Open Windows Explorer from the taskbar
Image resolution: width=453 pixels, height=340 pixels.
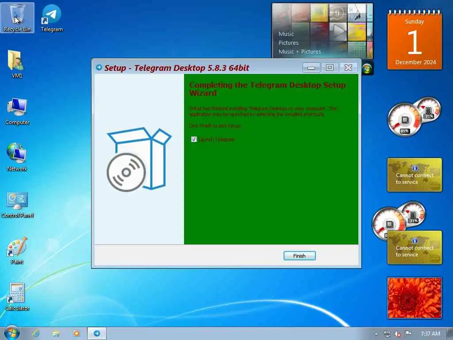point(56,333)
